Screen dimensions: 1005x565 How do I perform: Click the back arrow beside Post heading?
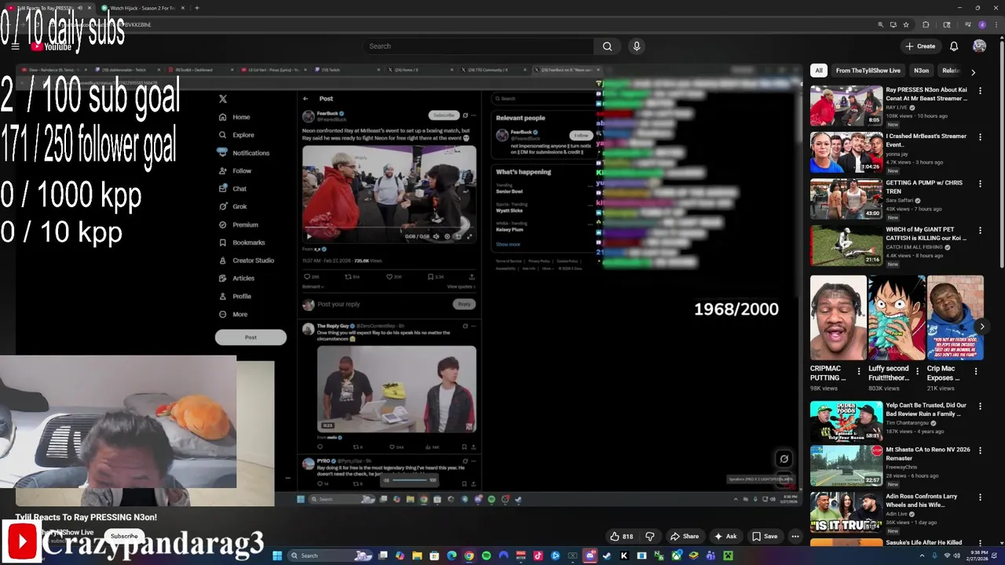coord(305,99)
